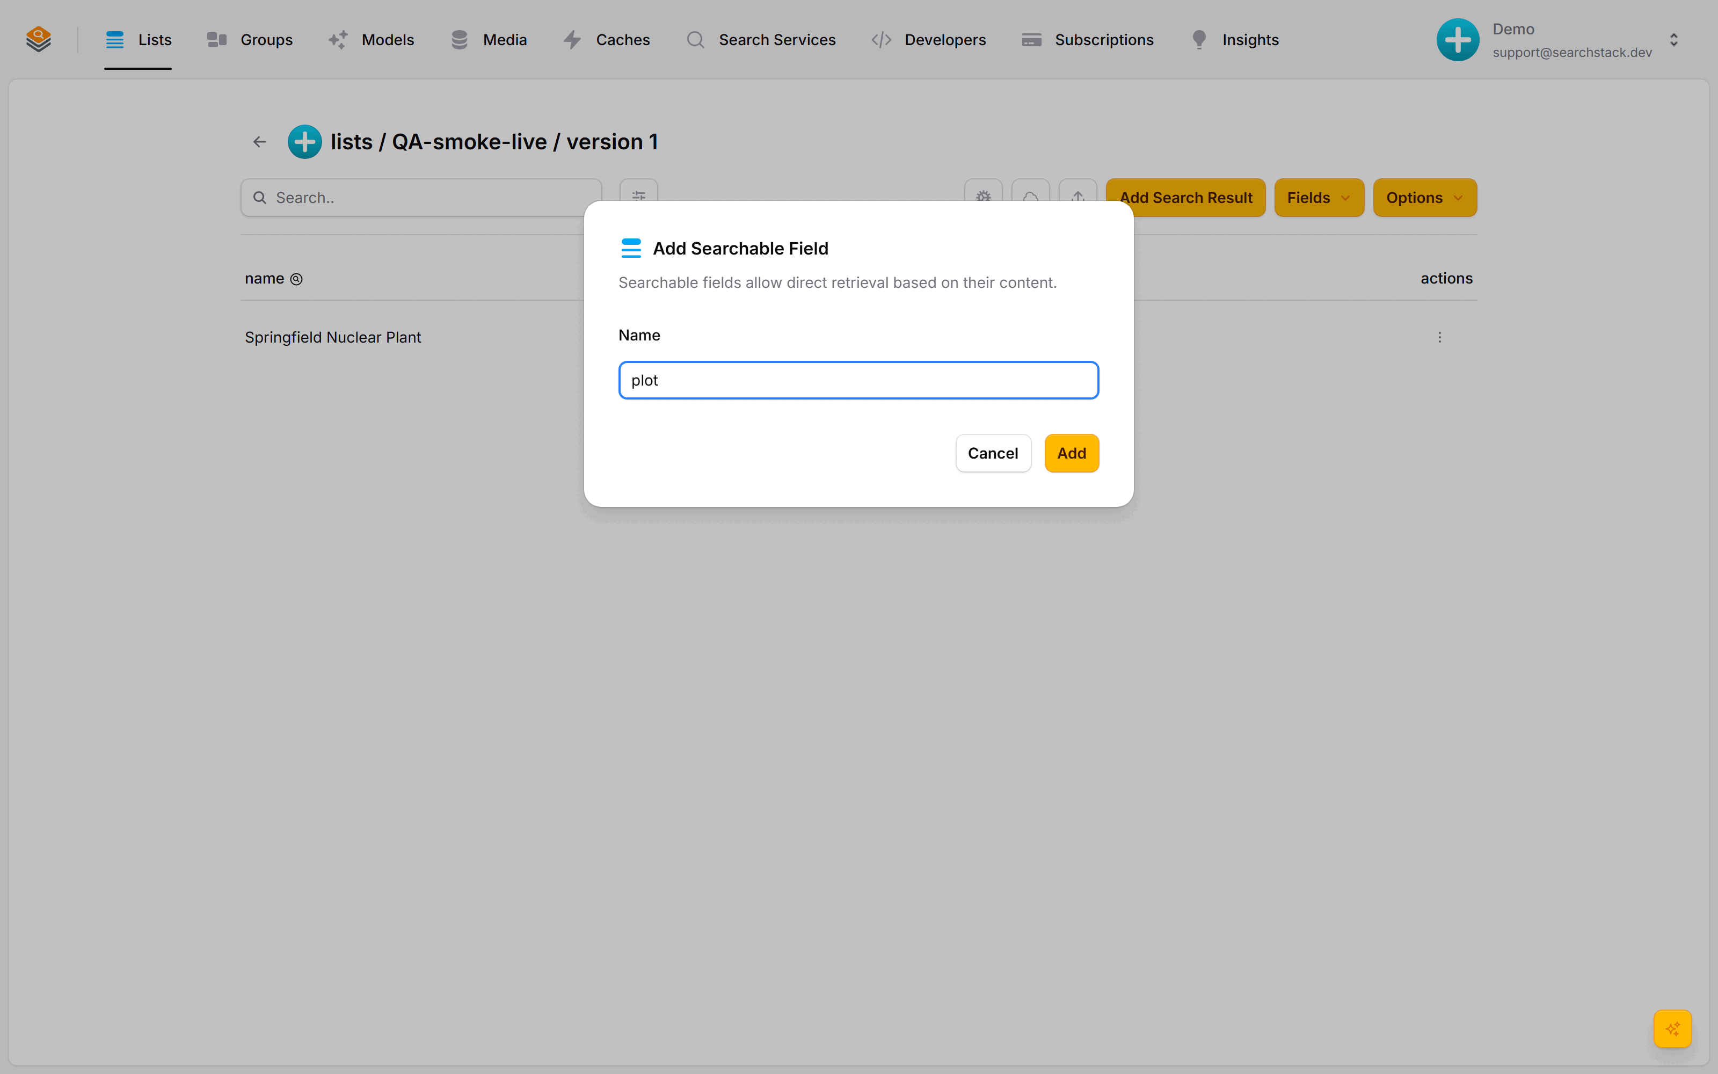
Task: Click the SearchStack logo icon
Action: click(38, 39)
